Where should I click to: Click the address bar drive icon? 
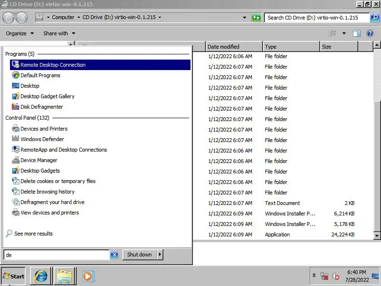(x=40, y=17)
